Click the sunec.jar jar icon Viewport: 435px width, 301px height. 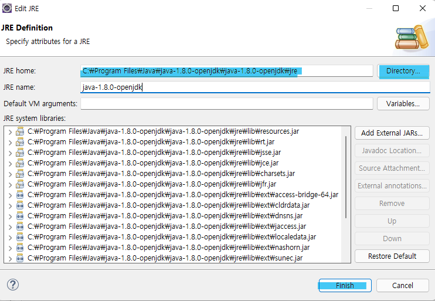pyautogui.click(x=20, y=258)
